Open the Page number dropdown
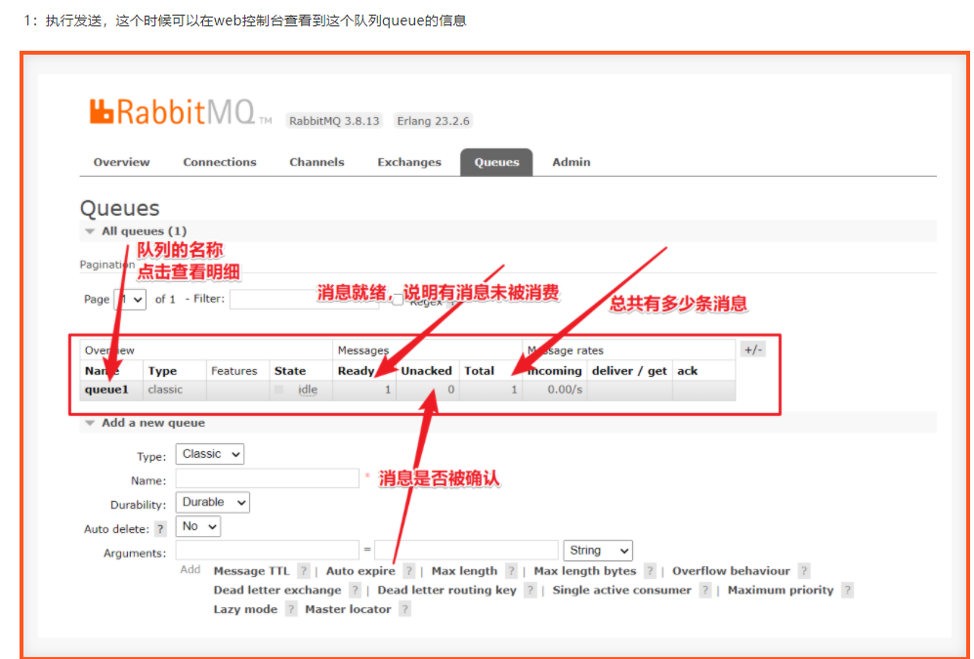974x659 pixels. tap(131, 300)
